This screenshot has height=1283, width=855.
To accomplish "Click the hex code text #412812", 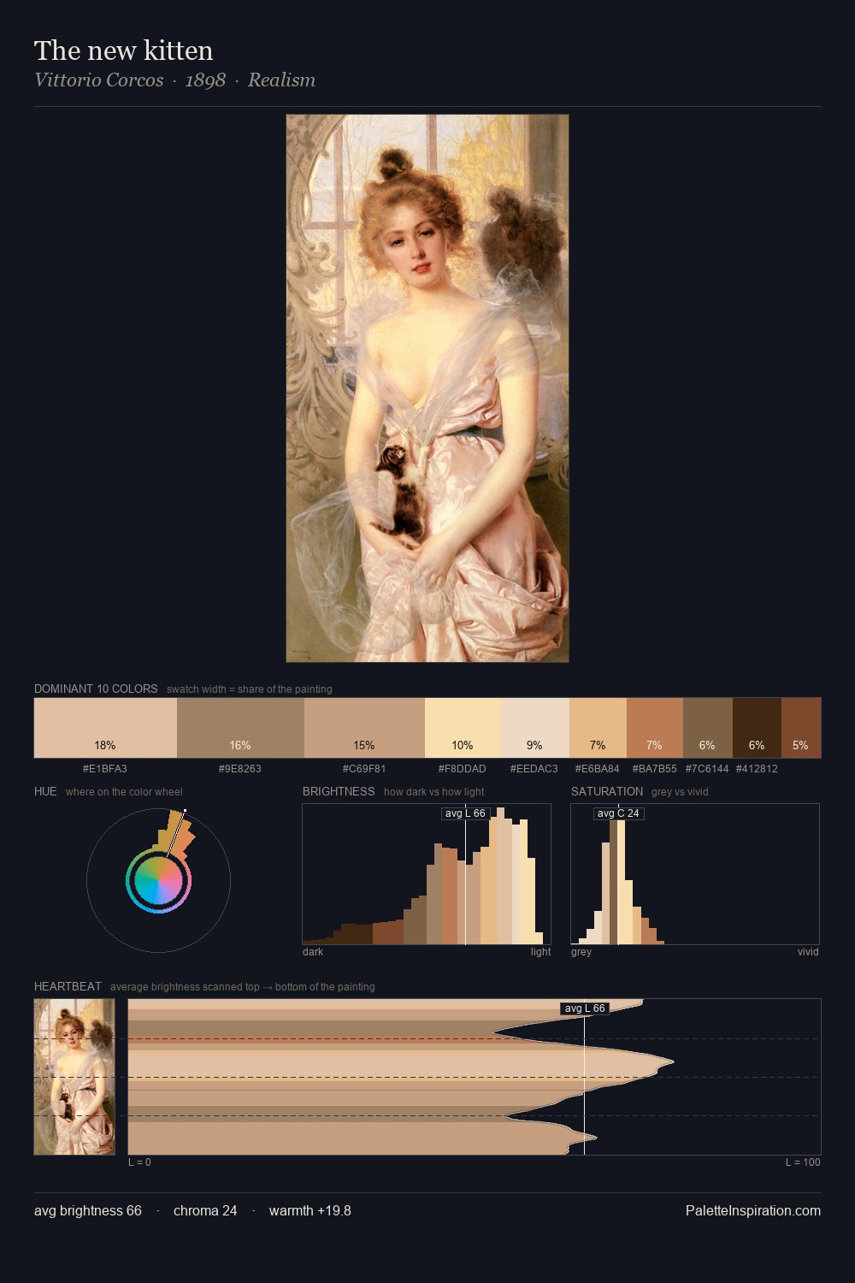I will point(757,769).
